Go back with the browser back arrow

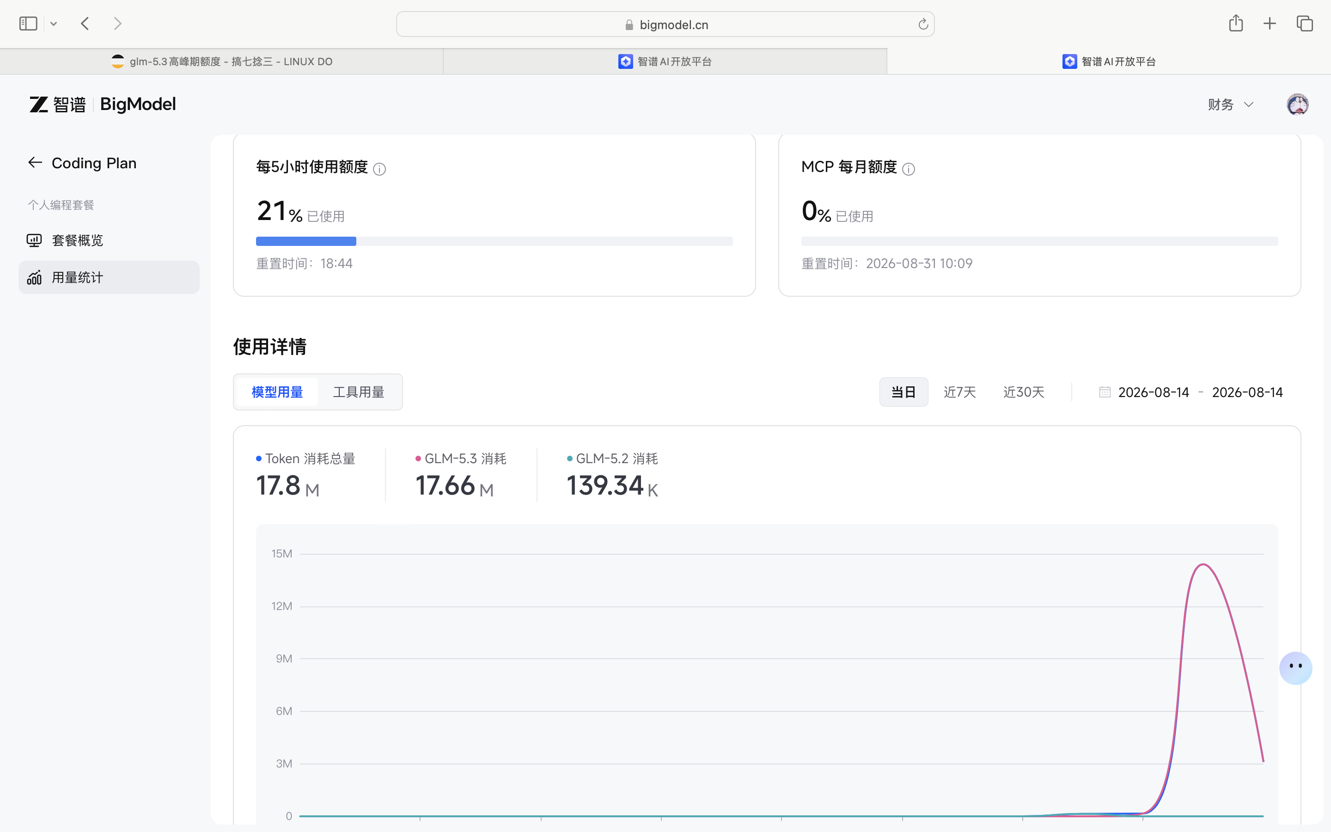(85, 24)
